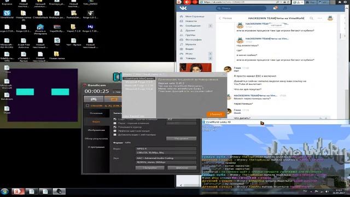The width and height of the screenshot is (350, 197).
Task: Click browser red back arrow button
Action: [187, 2]
